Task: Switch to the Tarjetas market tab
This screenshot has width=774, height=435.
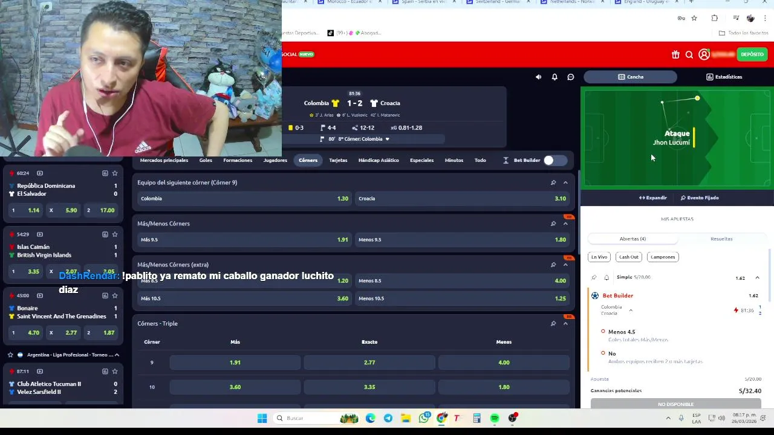Action: point(338,160)
